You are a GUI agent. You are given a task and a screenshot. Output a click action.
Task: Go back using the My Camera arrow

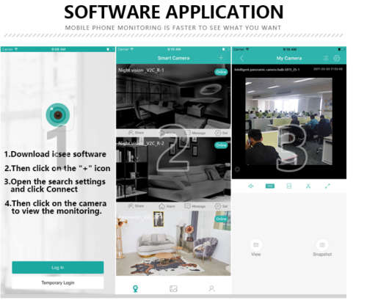click(x=241, y=58)
